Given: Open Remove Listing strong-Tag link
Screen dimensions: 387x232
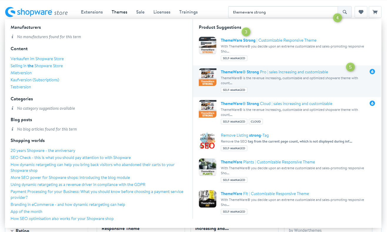Looking at the screenshot, I should tap(245, 135).
